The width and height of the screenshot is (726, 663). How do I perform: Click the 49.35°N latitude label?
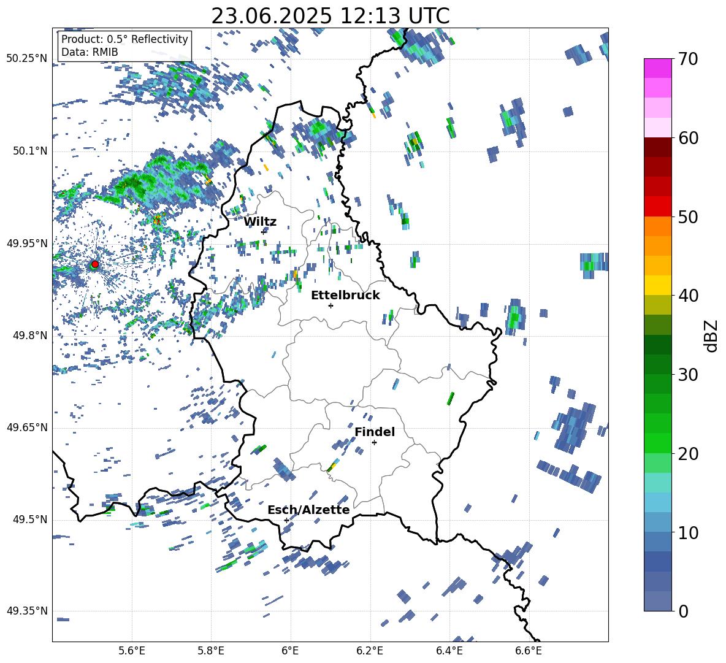[27, 611]
